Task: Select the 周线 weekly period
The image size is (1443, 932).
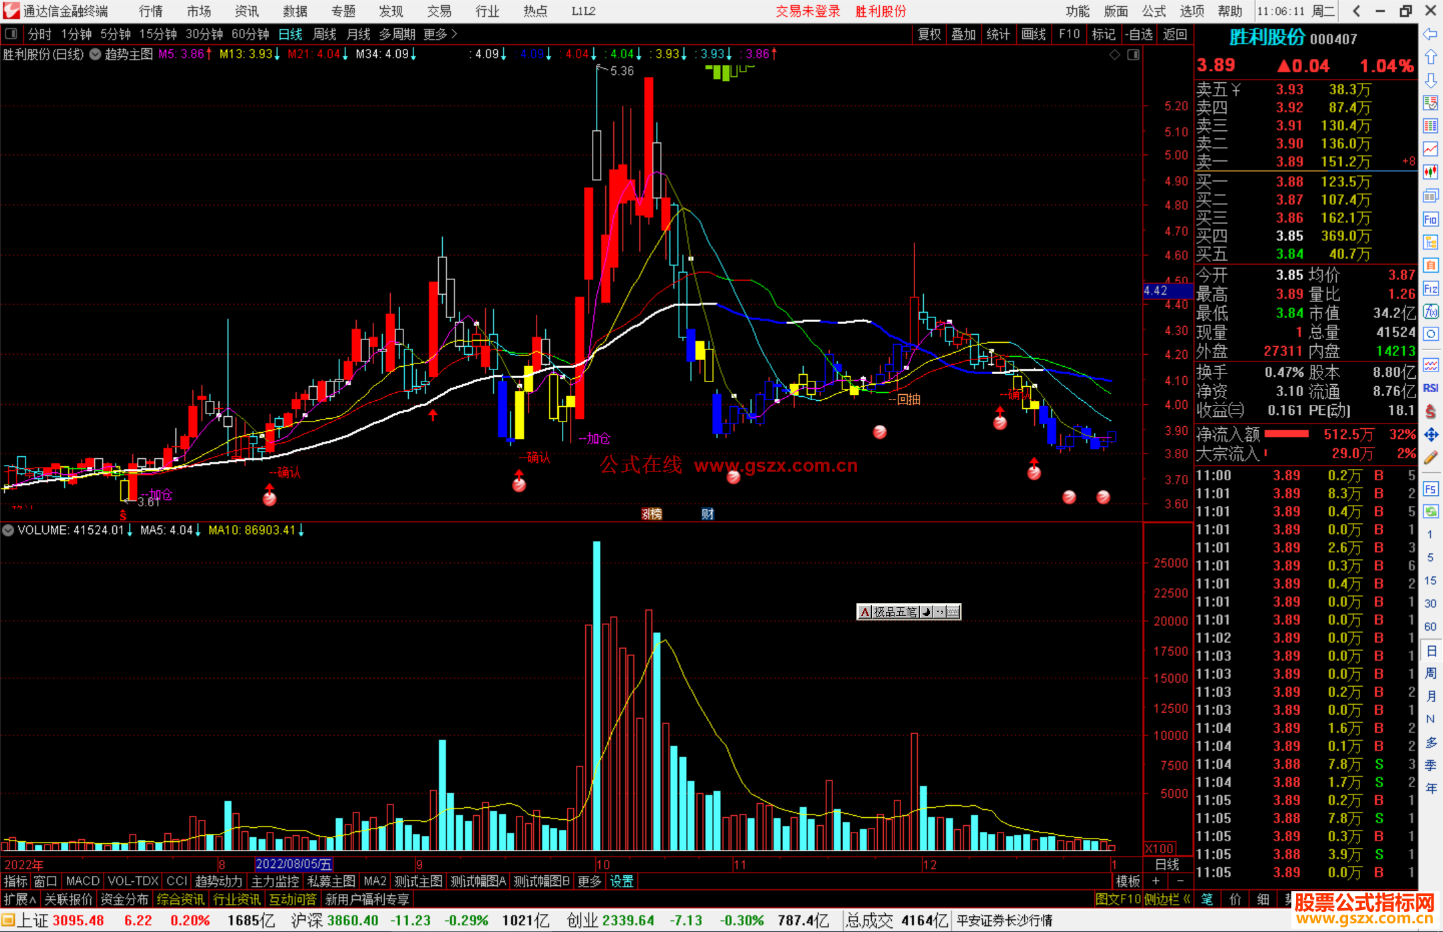Action: click(325, 34)
